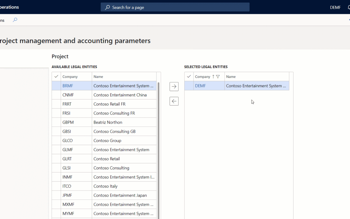350x219 pixels.
Task: Open the DEMF company picker in top bar
Action: [335, 7]
